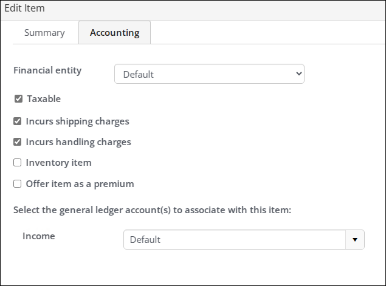This screenshot has width=386, height=286.
Task: Select the Accounting tab
Action: click(x=114, y=33)
